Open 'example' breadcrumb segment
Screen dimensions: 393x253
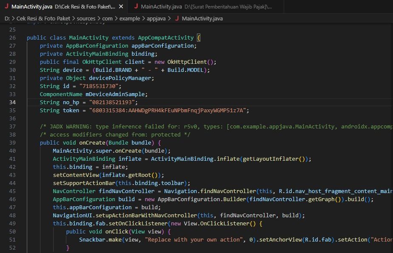pos(130,19)
